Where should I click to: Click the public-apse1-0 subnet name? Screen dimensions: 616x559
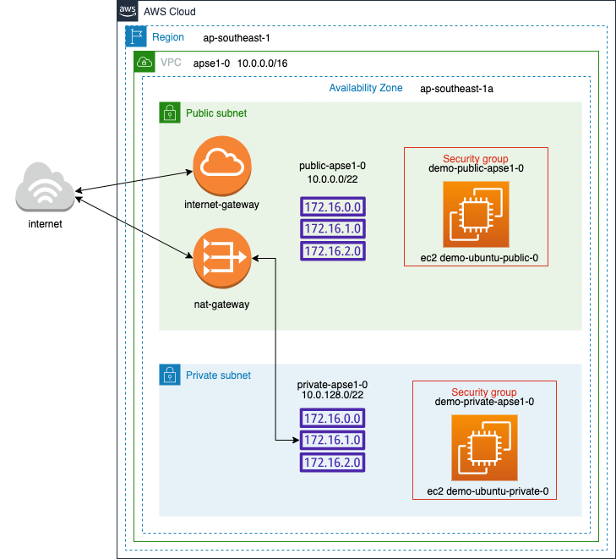(x=332, y=166)
